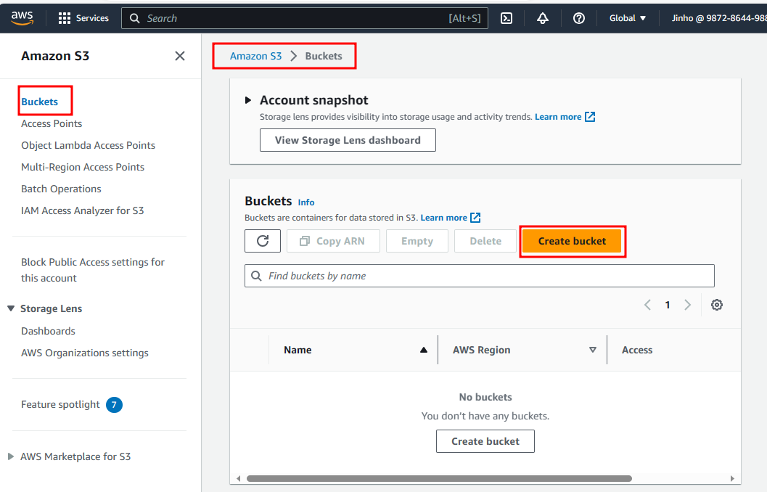The width and height of the screenshot is (767, 492).
Task: Refresh the buckets list
Action: 263,241
